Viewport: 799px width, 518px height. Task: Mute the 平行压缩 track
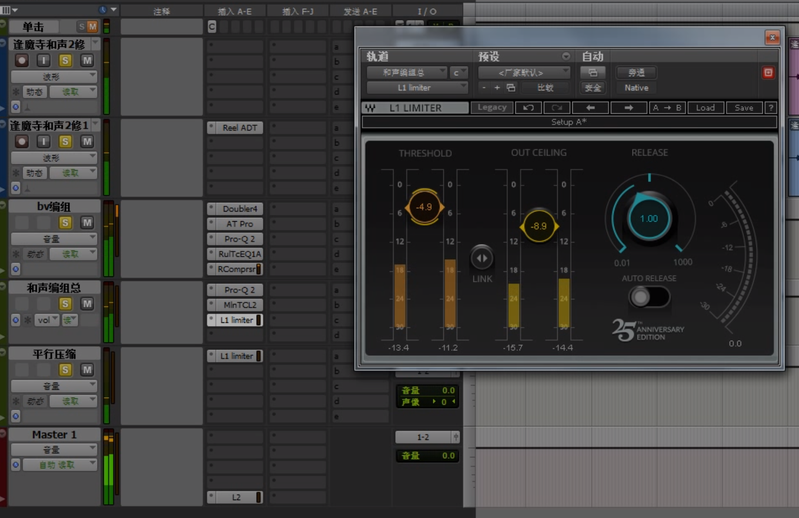pos(87,370)
